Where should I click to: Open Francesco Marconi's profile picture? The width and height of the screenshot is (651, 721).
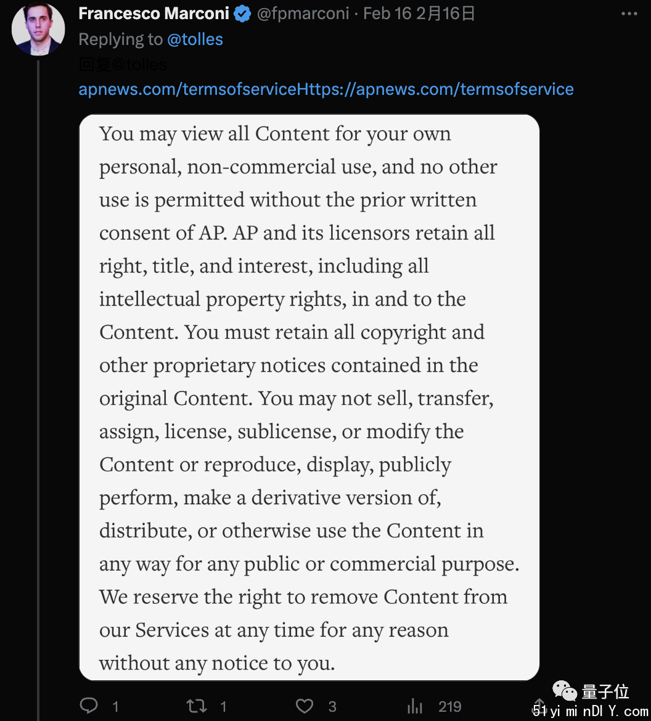click(38, 28)
